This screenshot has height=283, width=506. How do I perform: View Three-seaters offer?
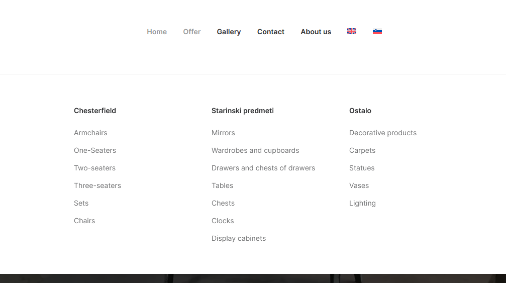pos(97,185)
